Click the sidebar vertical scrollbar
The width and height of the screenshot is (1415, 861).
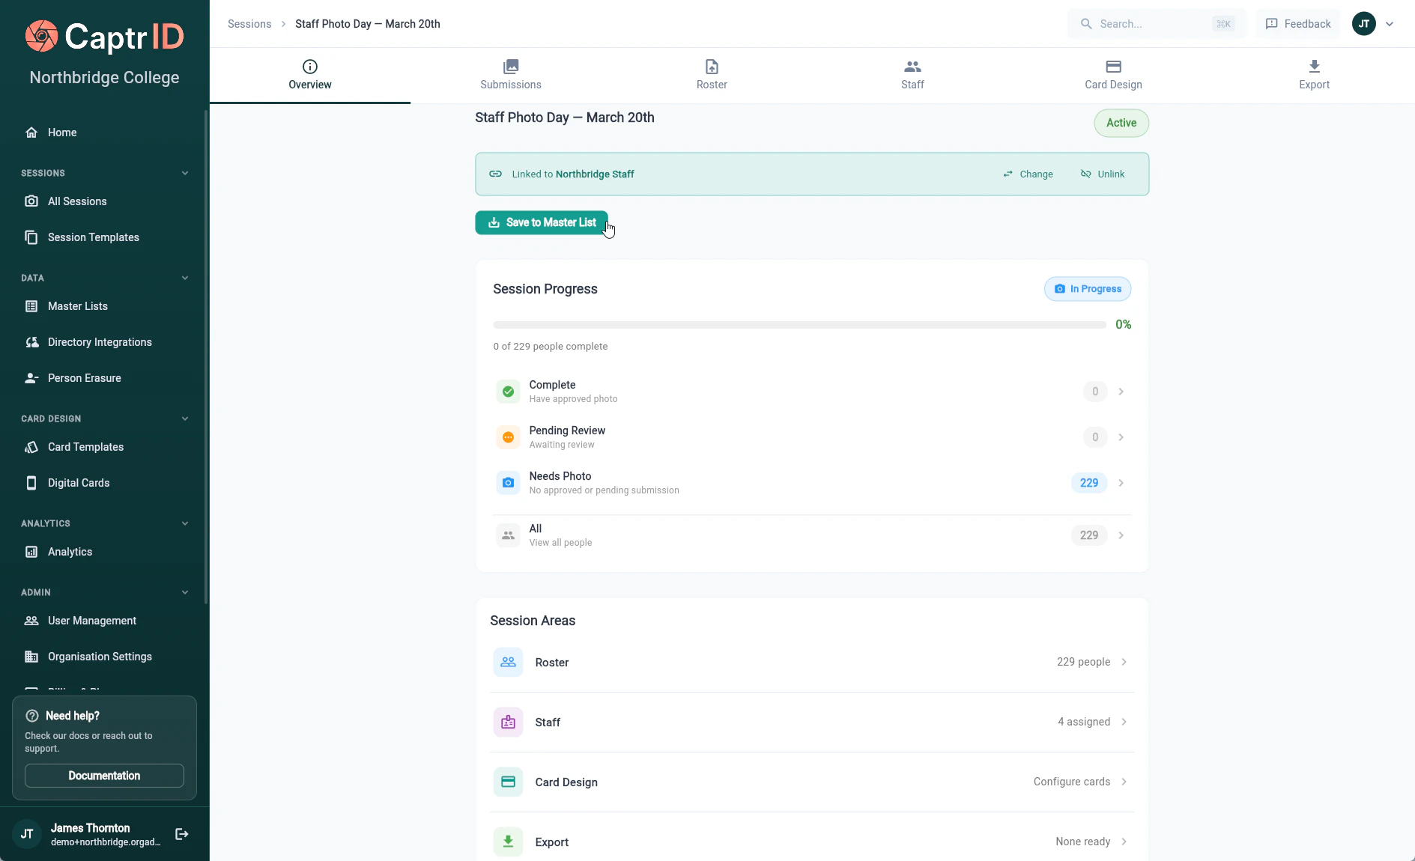pos(206,357)
